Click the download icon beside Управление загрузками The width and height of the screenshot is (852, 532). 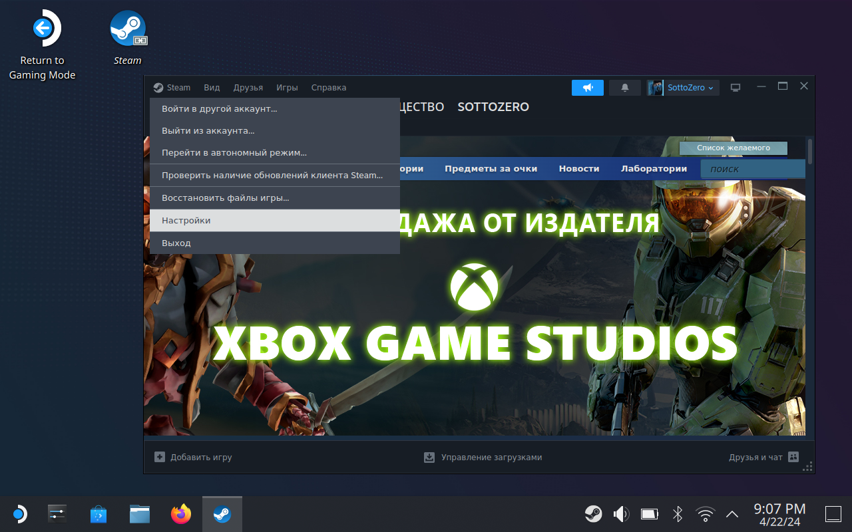429,457
